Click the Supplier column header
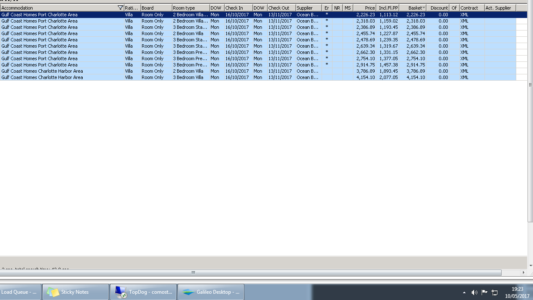The width and height of the screenshot is (533, 300). pyautogui.click(x=309, y=8)
